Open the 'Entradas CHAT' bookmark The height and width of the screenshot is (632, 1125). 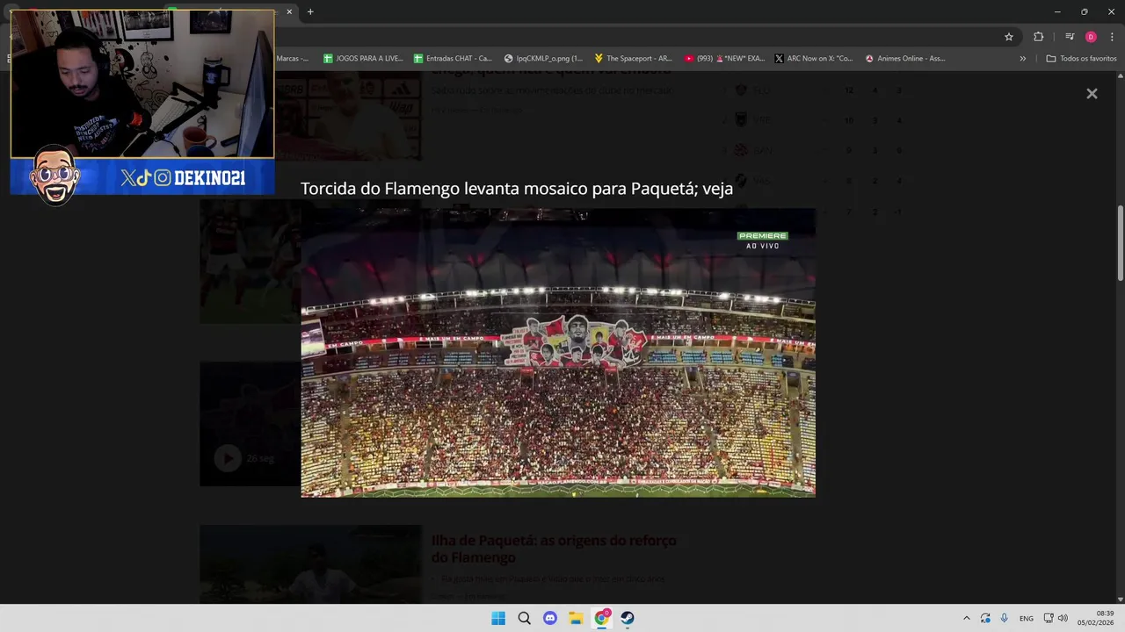coord(454,59)
